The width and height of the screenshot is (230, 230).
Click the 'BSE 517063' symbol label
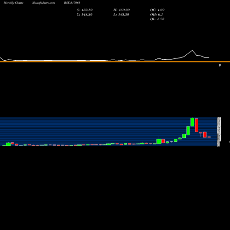72,3
